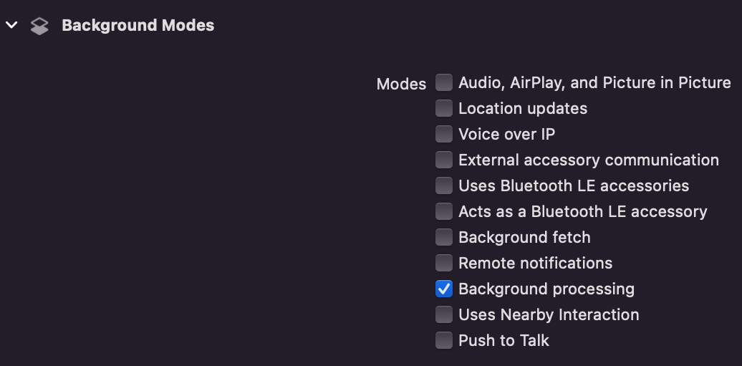Turn on Remote notifications checkbox

tap(445, 263)
